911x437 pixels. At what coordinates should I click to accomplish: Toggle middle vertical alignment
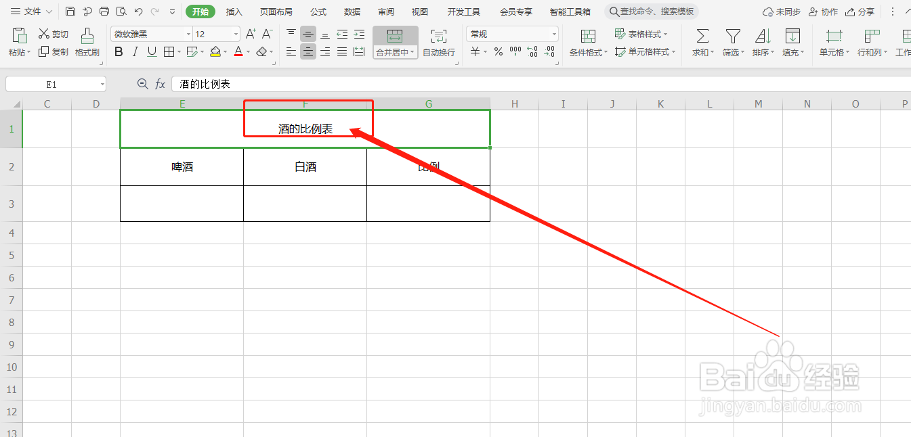pos(308,34)
